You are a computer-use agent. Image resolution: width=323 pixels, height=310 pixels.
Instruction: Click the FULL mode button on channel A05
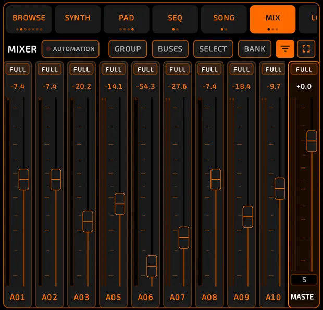point(114,69)
